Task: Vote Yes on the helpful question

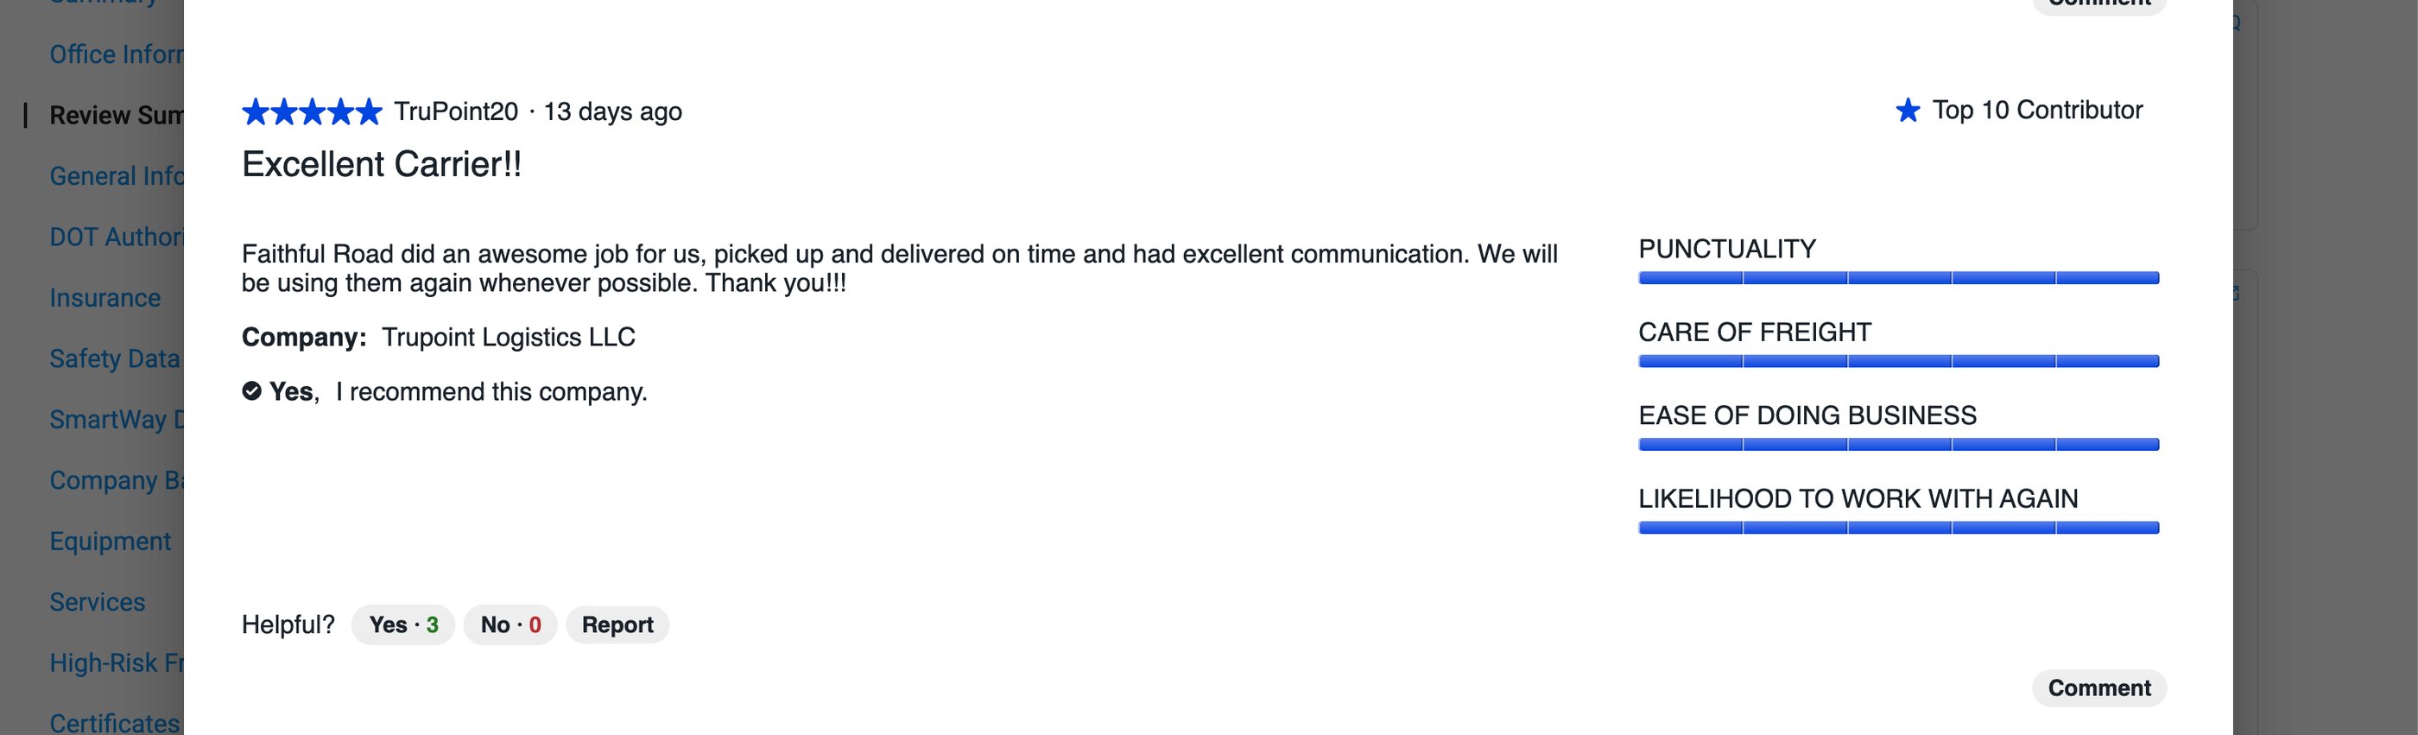Action: (x=402, y=625)
